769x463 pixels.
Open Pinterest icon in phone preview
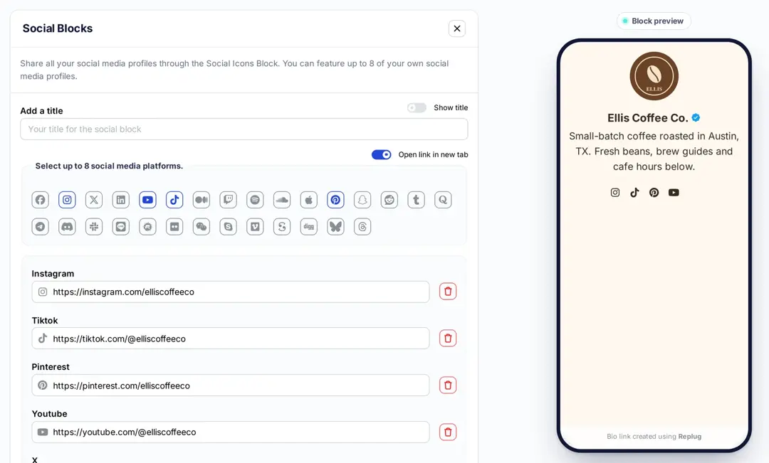(x=654, y=193)
